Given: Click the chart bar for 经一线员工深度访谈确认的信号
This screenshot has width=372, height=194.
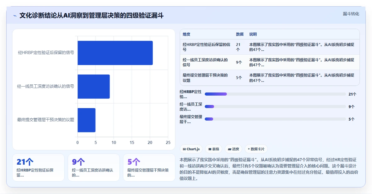Looking at the screenshot, I should click(94, 87).
